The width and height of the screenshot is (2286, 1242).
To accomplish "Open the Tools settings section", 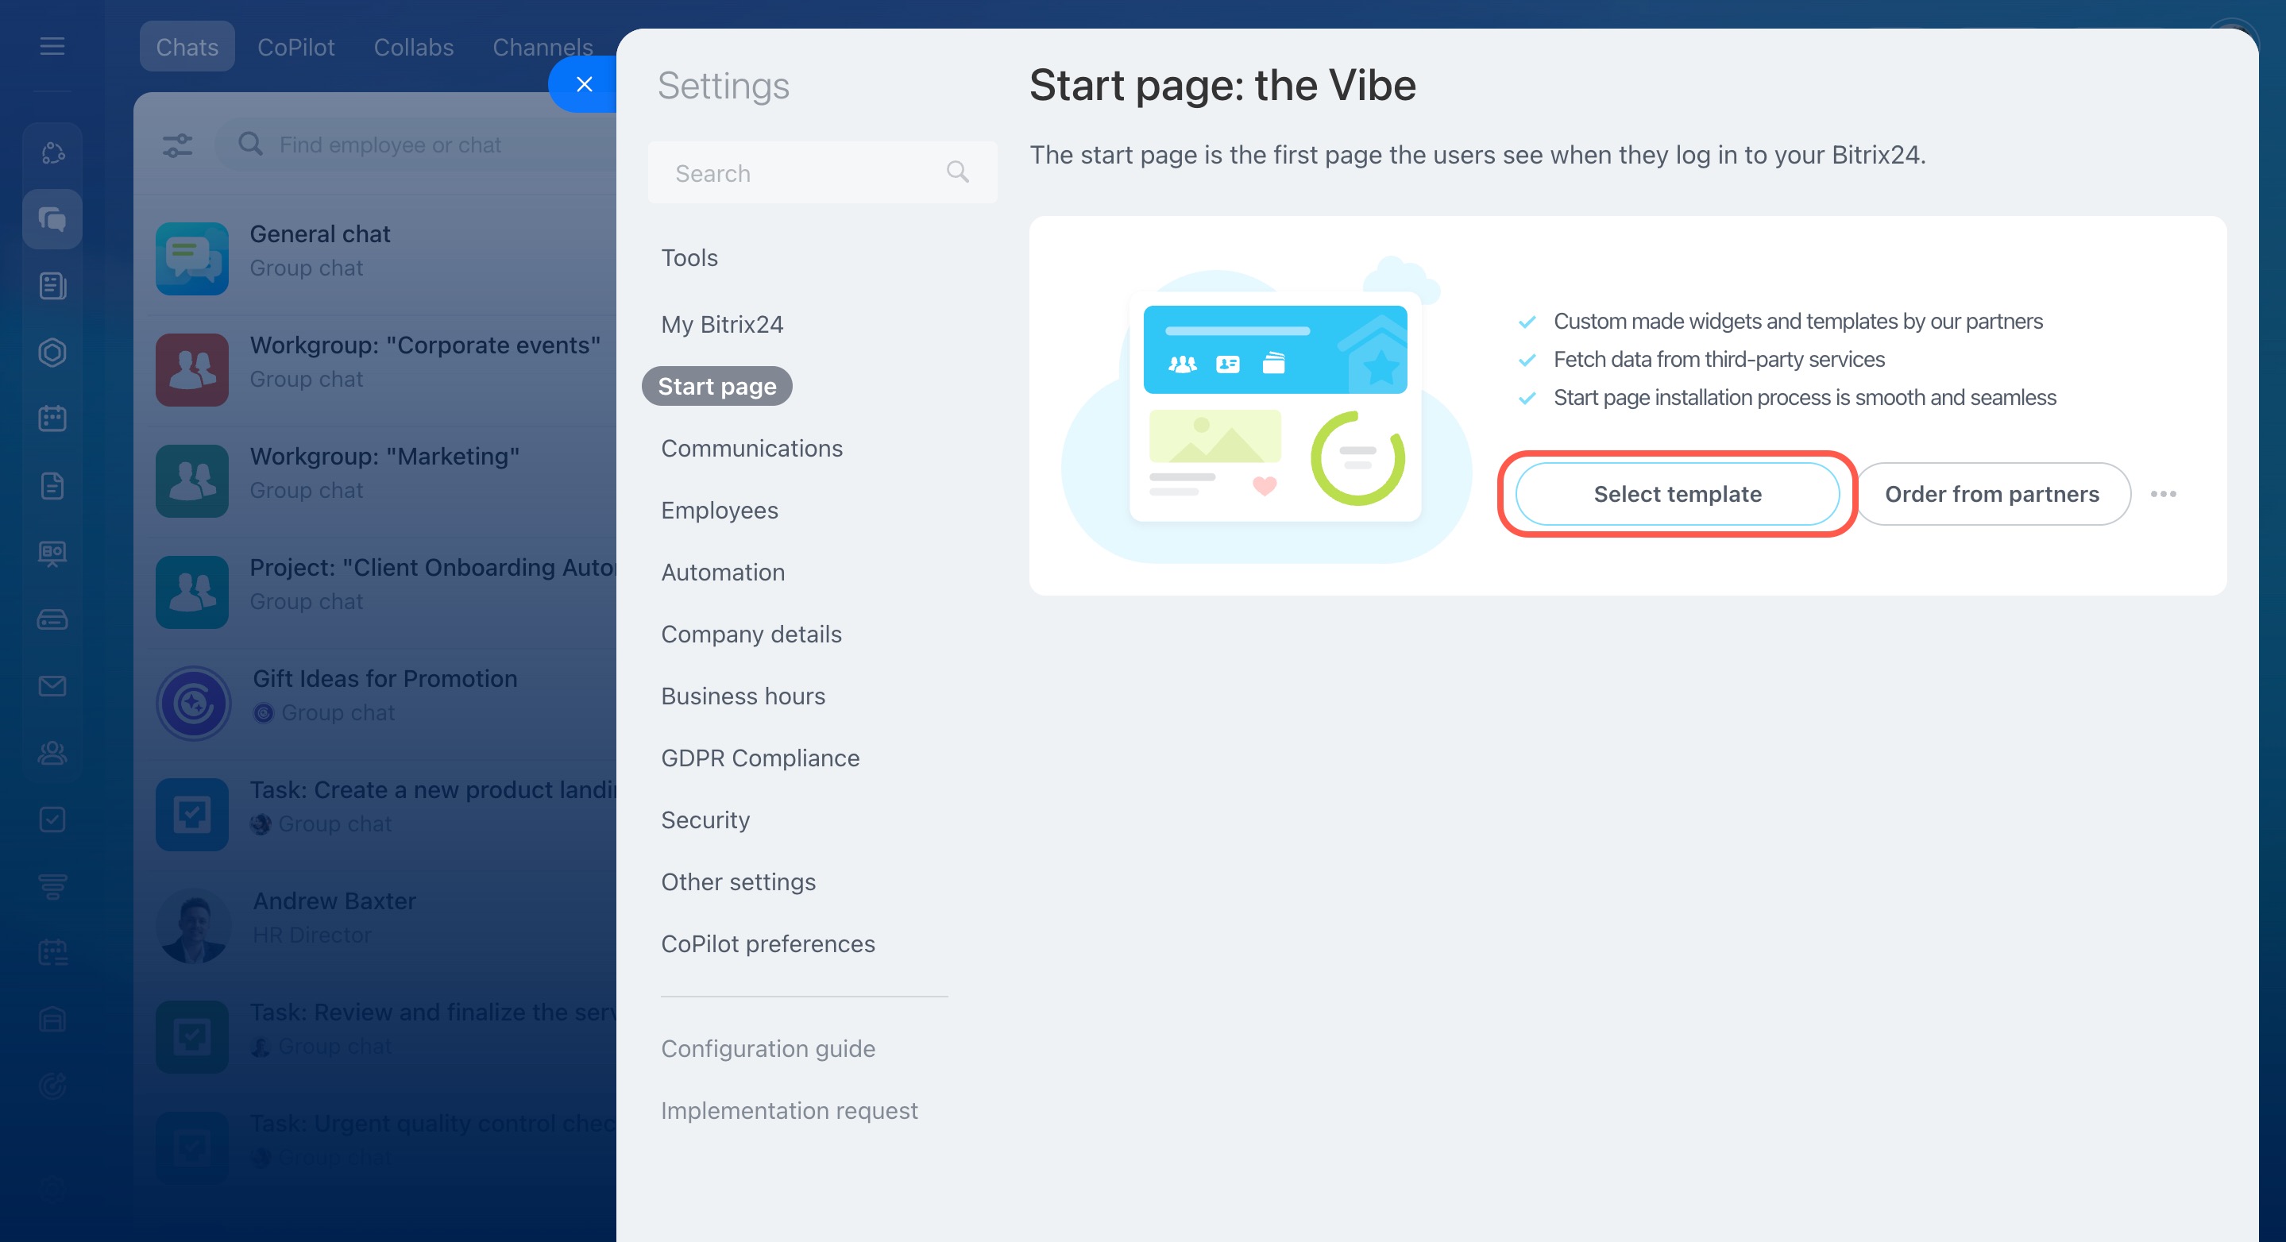I will click(x=689, y=258).
